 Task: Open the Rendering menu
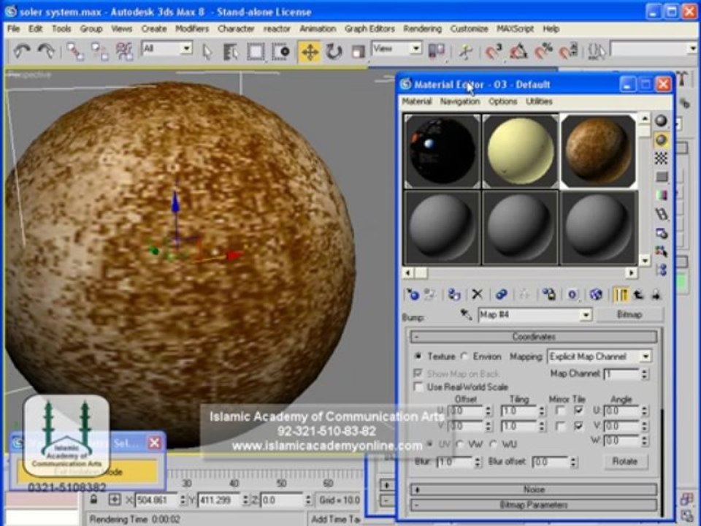pos(422,28)
